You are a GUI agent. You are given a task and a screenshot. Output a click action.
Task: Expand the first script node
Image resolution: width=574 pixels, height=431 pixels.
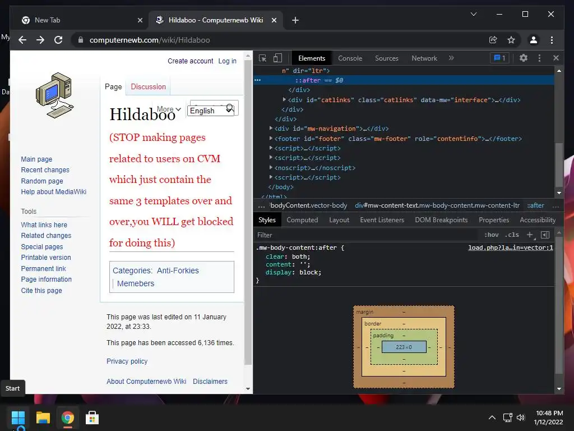[x=271, y=148]
